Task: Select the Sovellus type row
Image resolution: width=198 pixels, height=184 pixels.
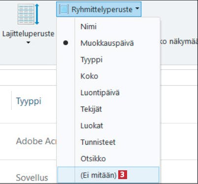Action: point(32,178)
